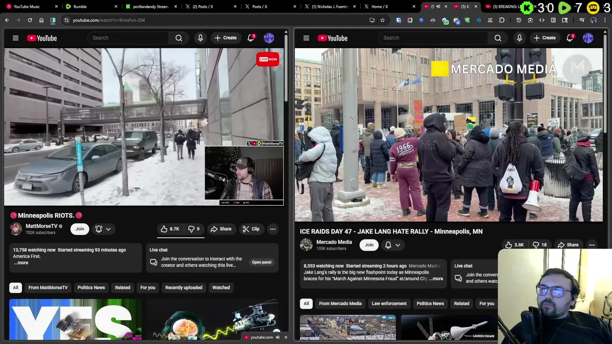This screenshot has width=612, height=344.
Task: Select 'From Mercado Media' filter chip
Action: pos(340,303)
